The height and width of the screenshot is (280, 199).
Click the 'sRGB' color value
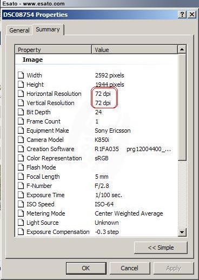(x=102, y=158)
